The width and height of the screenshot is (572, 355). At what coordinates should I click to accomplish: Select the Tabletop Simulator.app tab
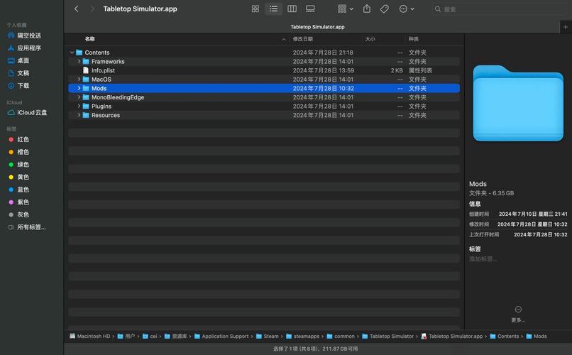pos(317,27)
